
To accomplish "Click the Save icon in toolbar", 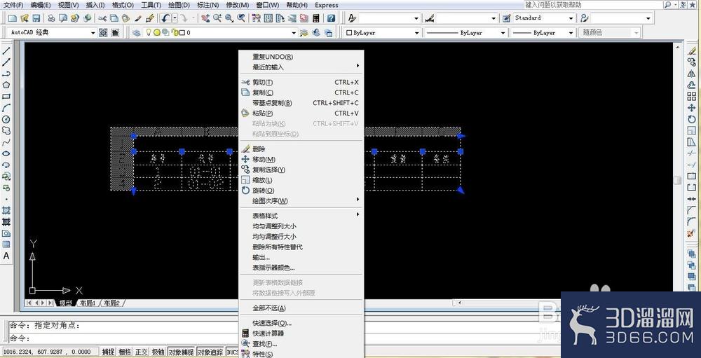I will coord(36,18).
